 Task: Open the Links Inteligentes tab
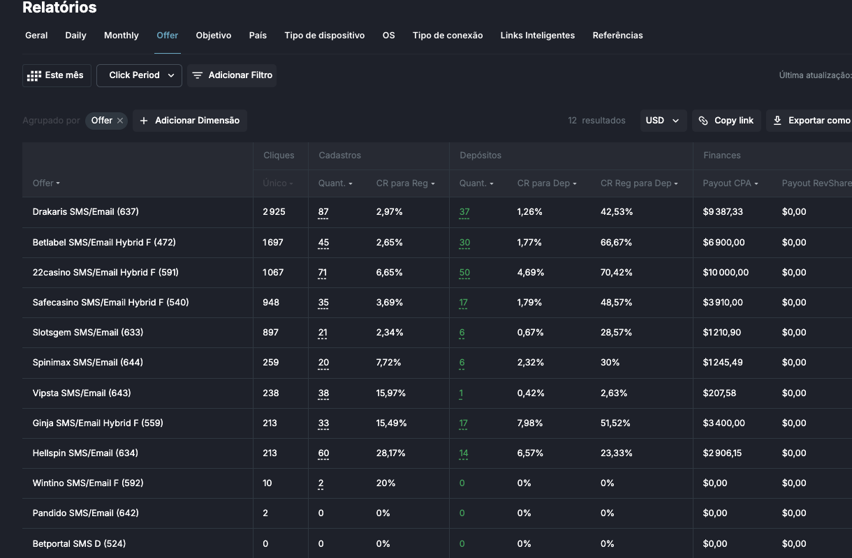coord(538,36)
